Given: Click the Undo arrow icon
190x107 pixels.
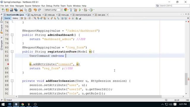Looking at the screenshot, I should point(35,10).
